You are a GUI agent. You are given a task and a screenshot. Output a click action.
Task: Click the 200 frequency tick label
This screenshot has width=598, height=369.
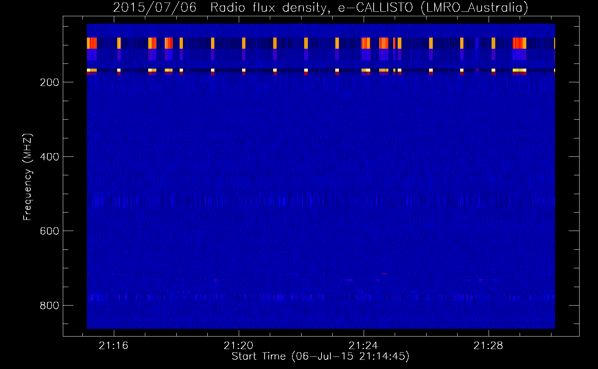tap(50, 82)
